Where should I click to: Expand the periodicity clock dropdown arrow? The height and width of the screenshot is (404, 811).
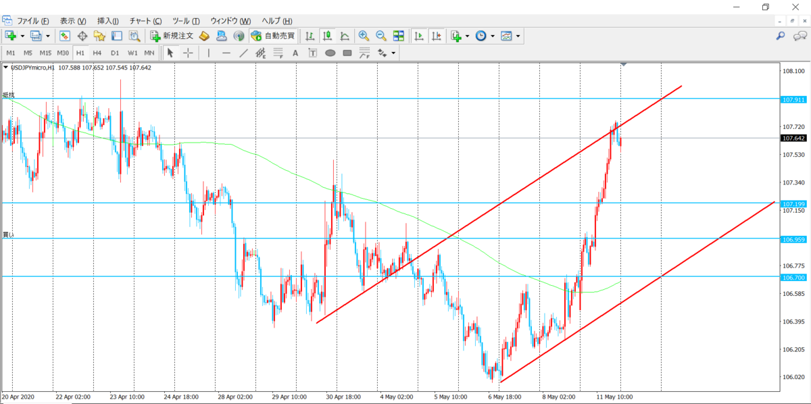tap(493, 36)
